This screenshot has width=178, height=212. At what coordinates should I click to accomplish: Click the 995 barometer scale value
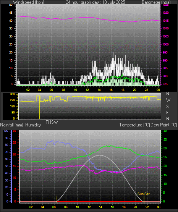(x=165, y=52)
